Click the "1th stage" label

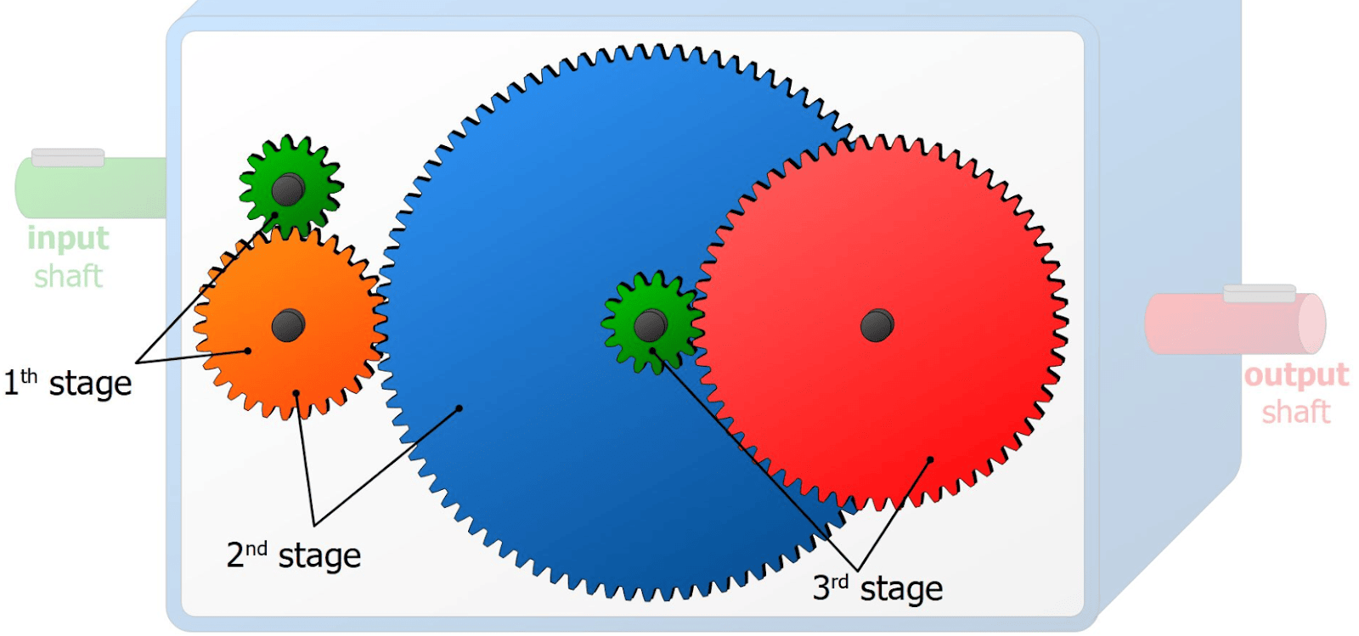tap(68, 383)
